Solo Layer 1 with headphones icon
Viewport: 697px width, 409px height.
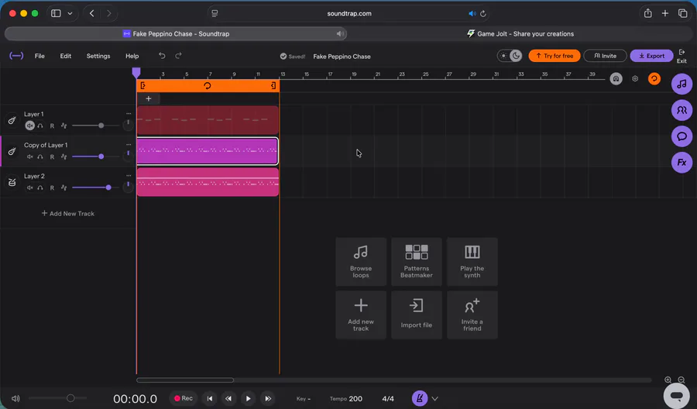click(40, 125)
